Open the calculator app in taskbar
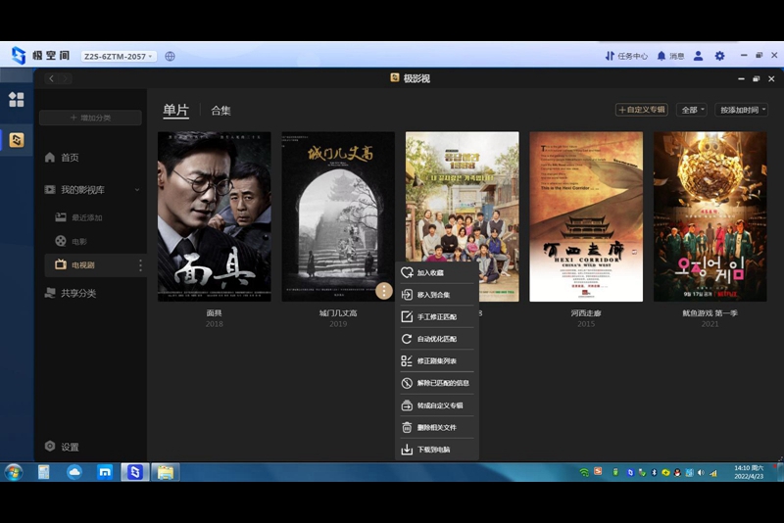Screen dimensions: 784x523 click(x=43, y=472)
